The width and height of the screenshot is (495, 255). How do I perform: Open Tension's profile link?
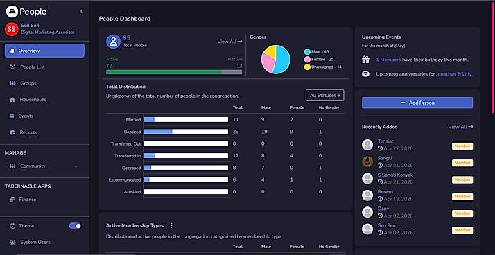(x=386, y=141)
